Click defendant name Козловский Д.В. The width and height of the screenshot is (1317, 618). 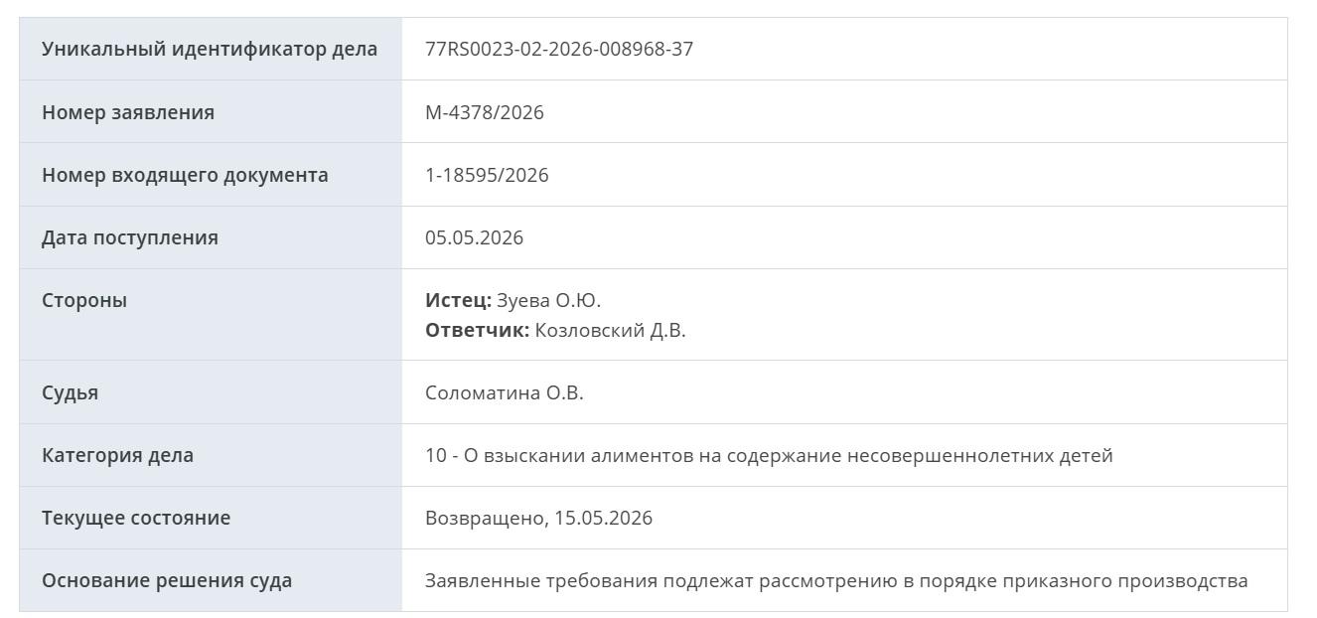point(610,330)
